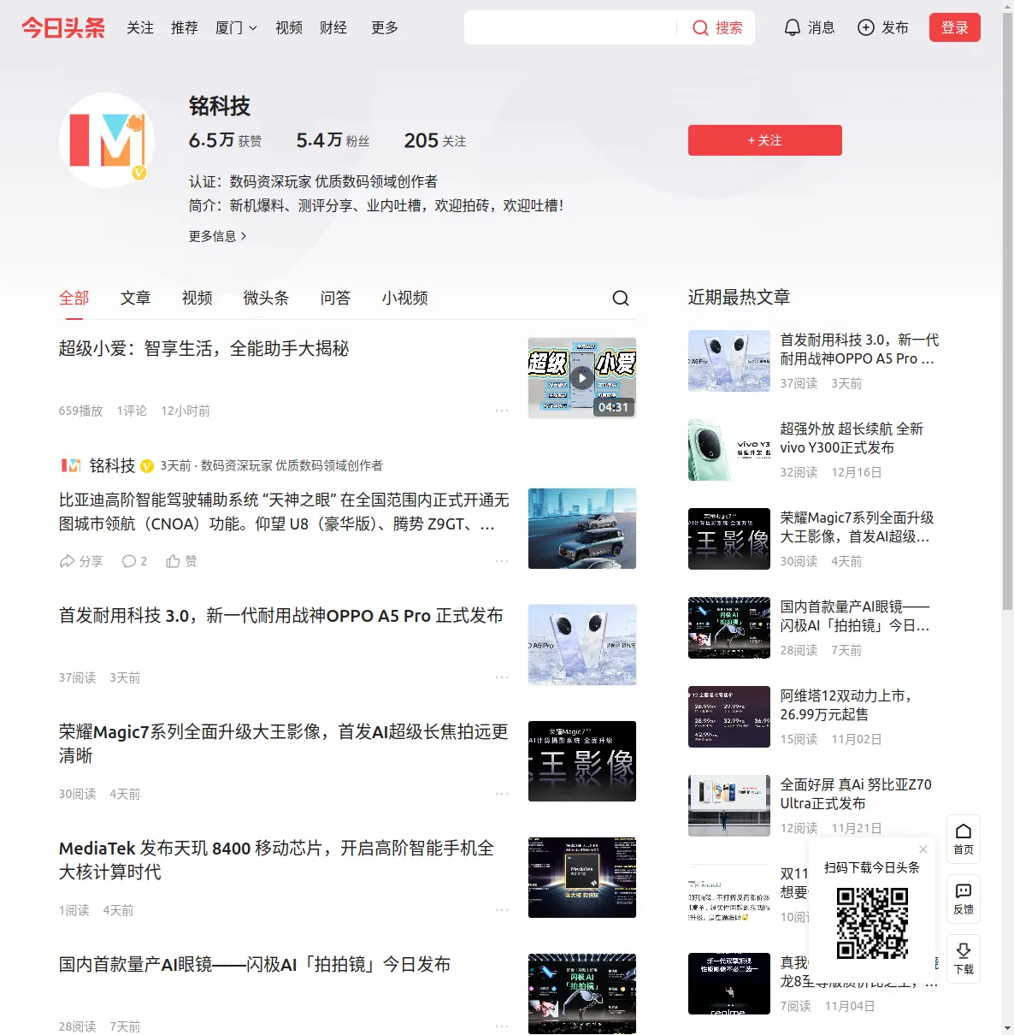
Task: Like the 比亚迪 天神之眼 post
Action: click(181, 561)
